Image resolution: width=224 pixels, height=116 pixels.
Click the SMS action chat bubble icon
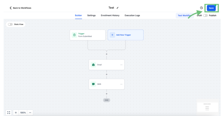click(x=93, y=84)
